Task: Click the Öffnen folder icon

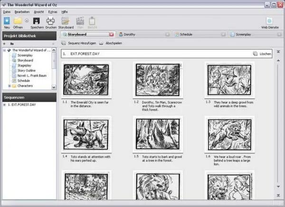Action: 18,21
